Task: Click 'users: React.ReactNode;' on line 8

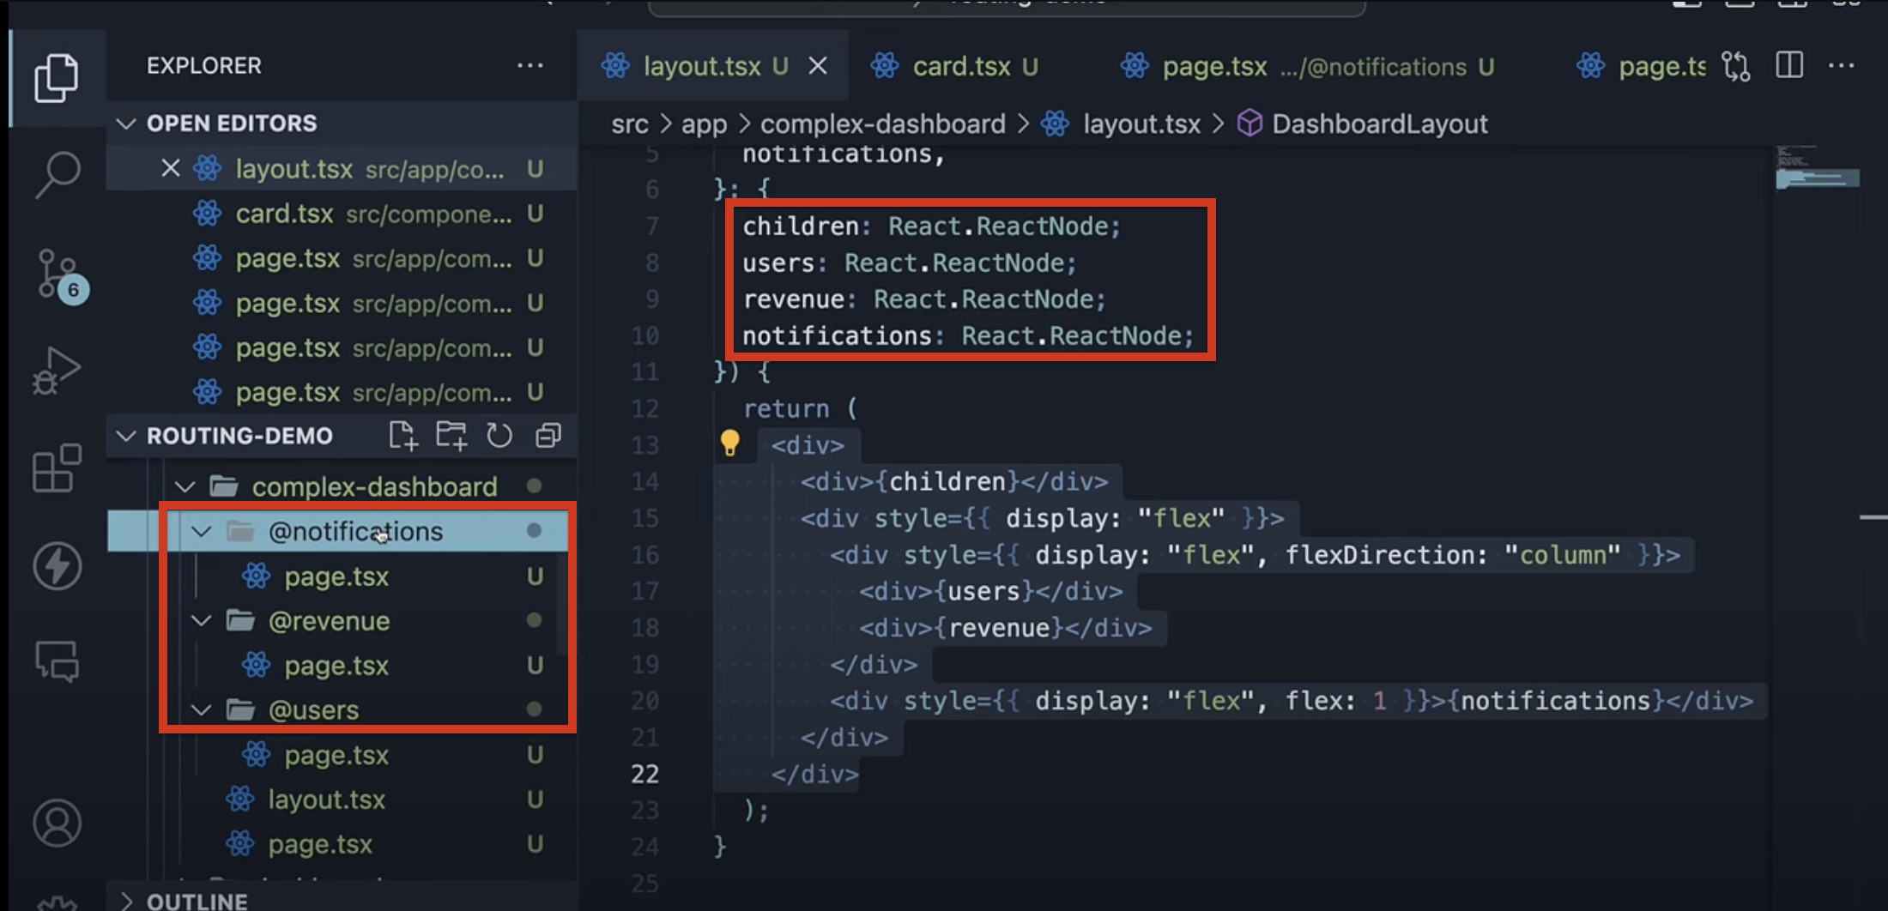Action: click(909, 262)
